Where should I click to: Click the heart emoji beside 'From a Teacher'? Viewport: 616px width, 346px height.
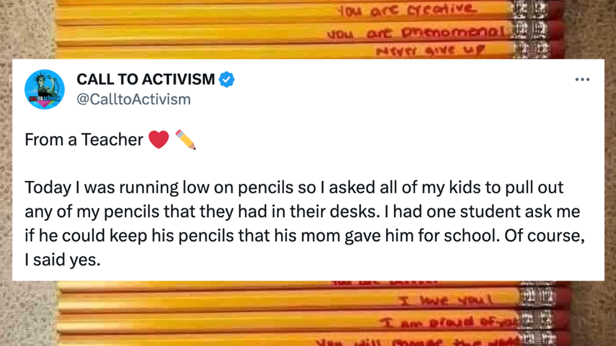point(158,140)
